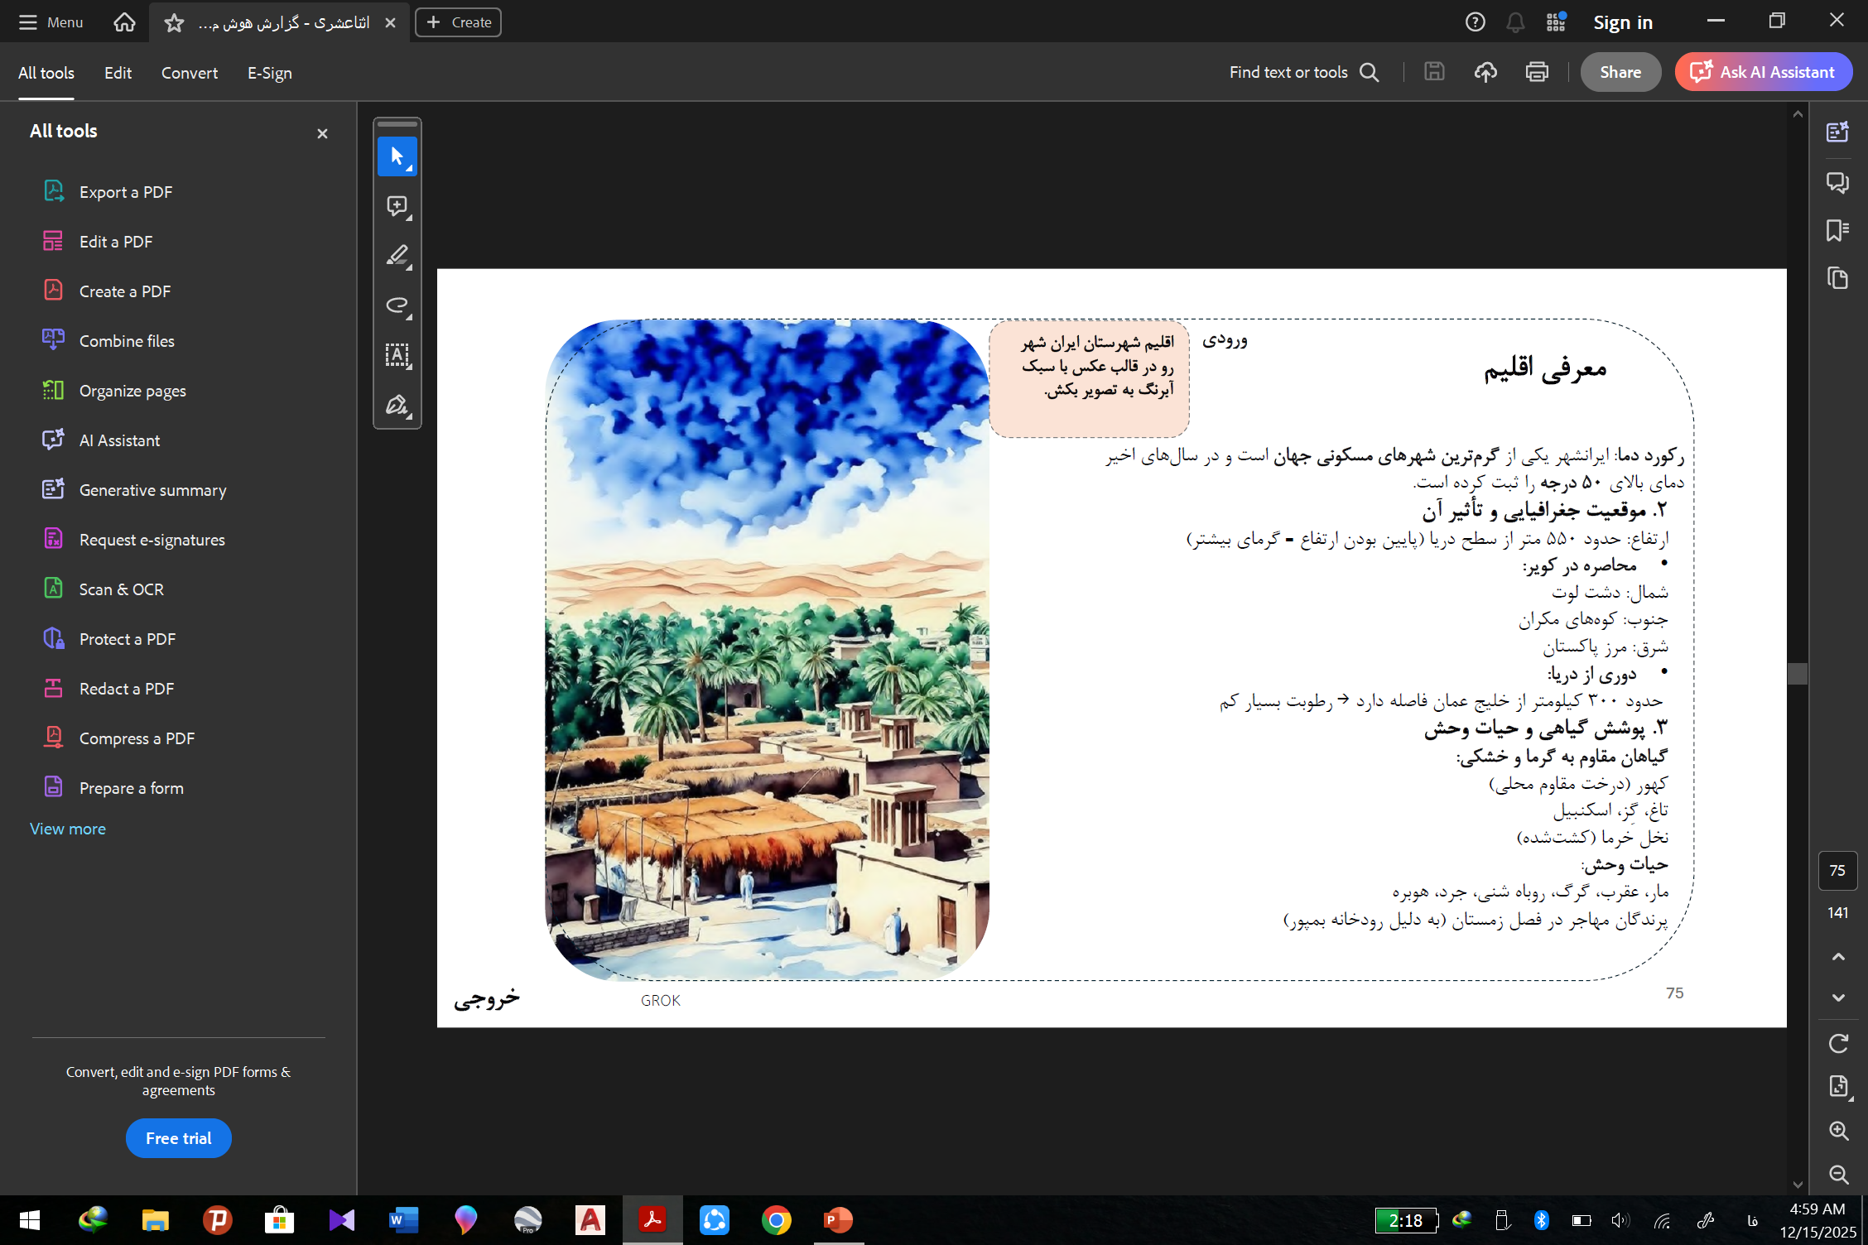Open the notifications bell
Image resolution: width=1868 pixels, height=1245 pixels.
click(x=1515, y=22)
